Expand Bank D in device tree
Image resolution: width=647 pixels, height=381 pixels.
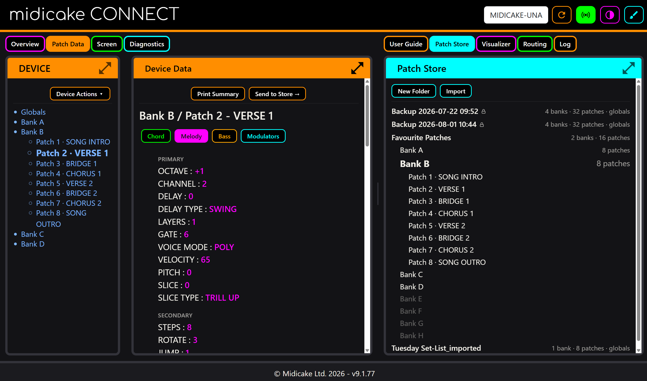(33, 244)
